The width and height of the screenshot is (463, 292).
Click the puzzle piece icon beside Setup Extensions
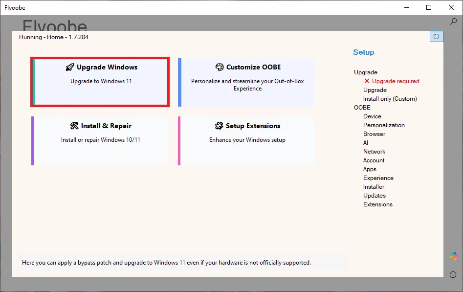tap(219, 126)
